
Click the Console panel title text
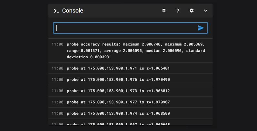click(x=73, y=11)
